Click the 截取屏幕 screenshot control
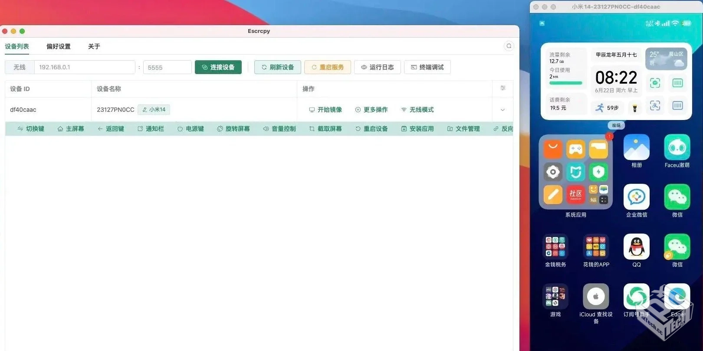The height and width of the screenshot is (351, 703). pyautogui.click(x=325, y=129)
